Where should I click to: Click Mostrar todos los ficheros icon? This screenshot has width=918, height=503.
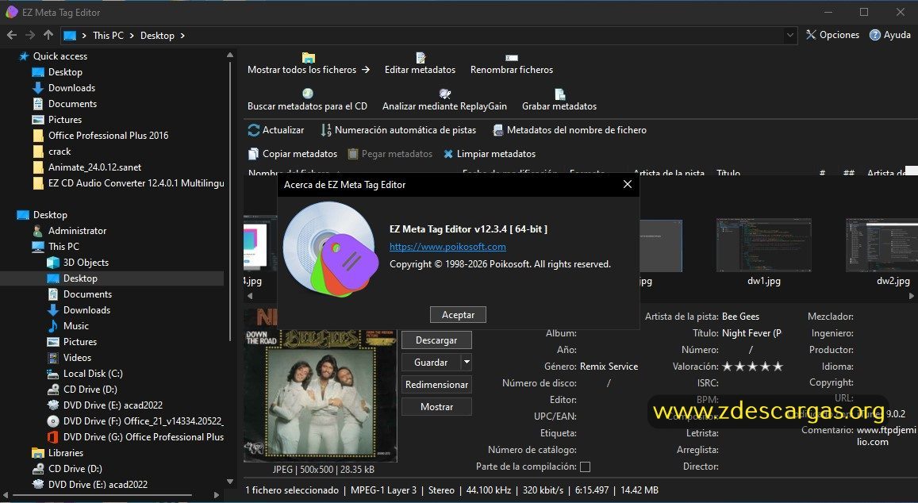click(309, 57)
